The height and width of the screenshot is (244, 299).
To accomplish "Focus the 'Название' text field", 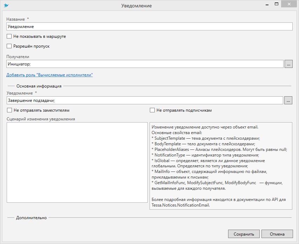I will click(x=149, y=27).
